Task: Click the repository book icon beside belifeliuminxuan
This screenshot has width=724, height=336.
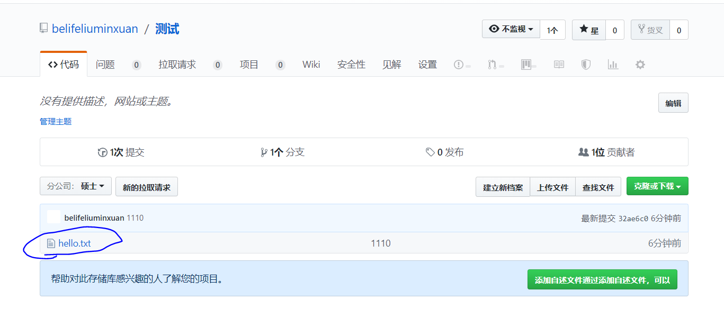Action: (x=43, y=28)
